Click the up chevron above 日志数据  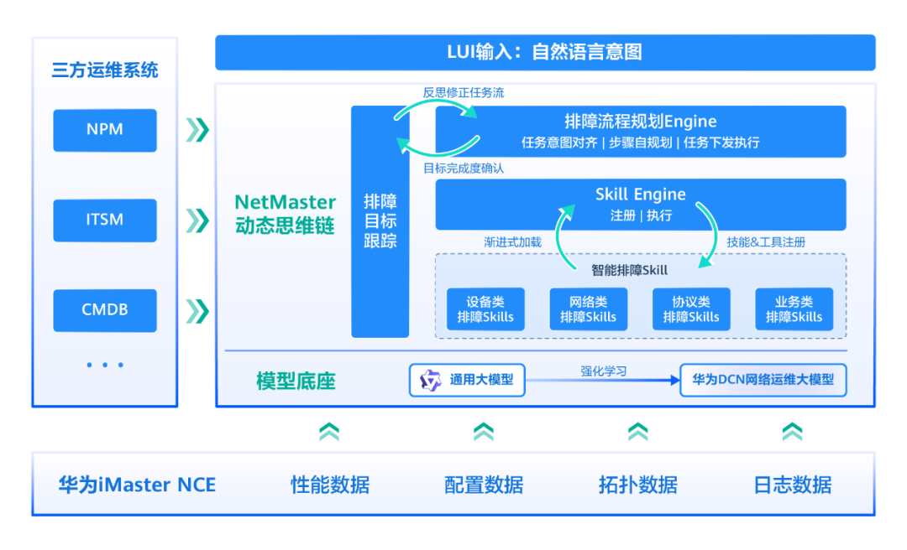(x=793, y=432)
